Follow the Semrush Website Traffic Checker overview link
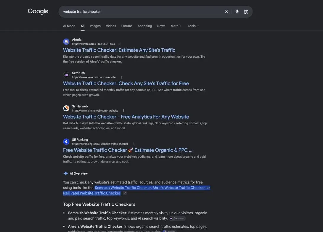 click(x=123, y=188)
